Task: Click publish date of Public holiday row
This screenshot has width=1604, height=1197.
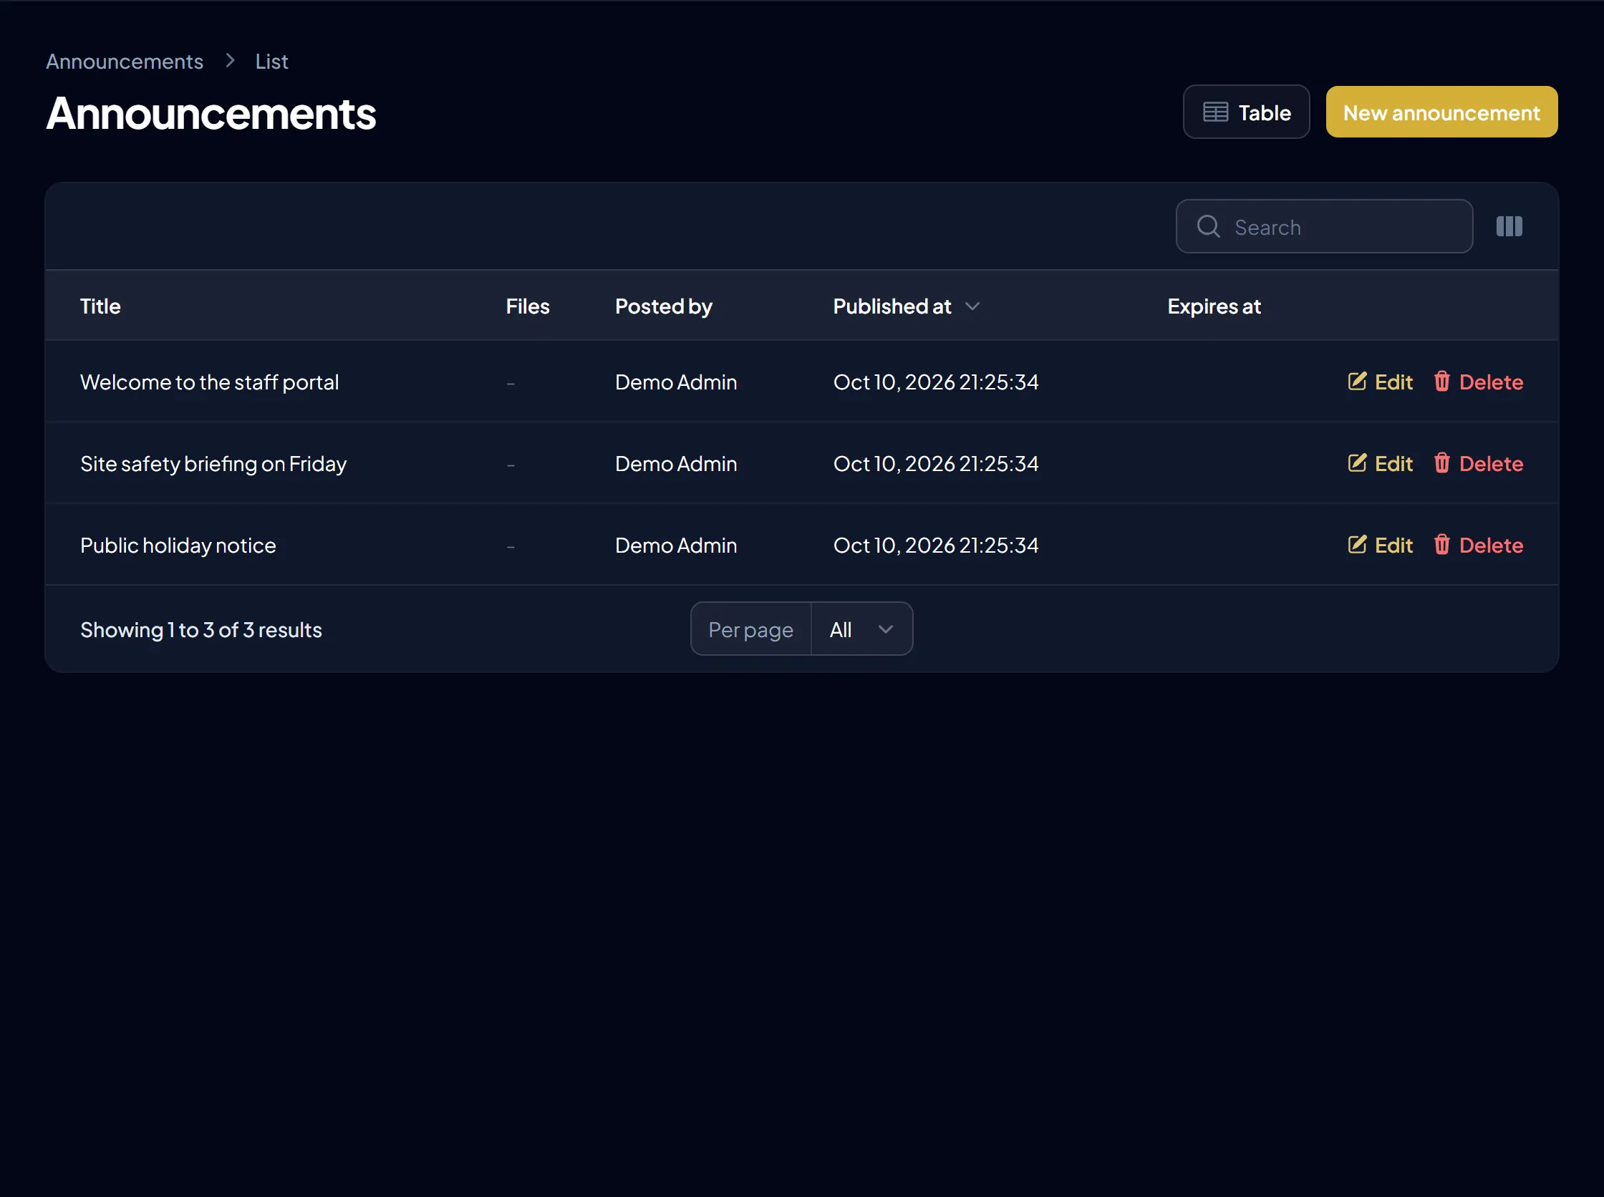Action: click(x=936, y=545)
